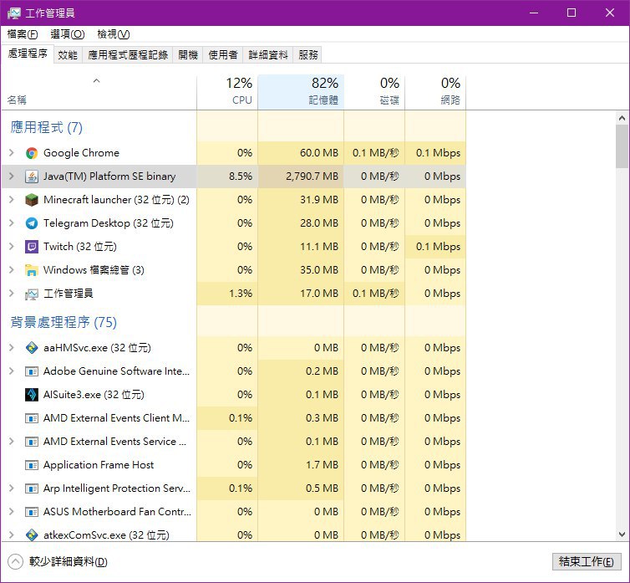Click the Telegram Desktop icon
The width and height of the screenshot is (630, 583).
pos(32,222)
